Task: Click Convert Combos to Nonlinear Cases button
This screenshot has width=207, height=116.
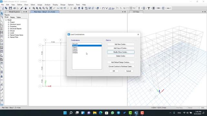Action: click(x=121, y=66)
